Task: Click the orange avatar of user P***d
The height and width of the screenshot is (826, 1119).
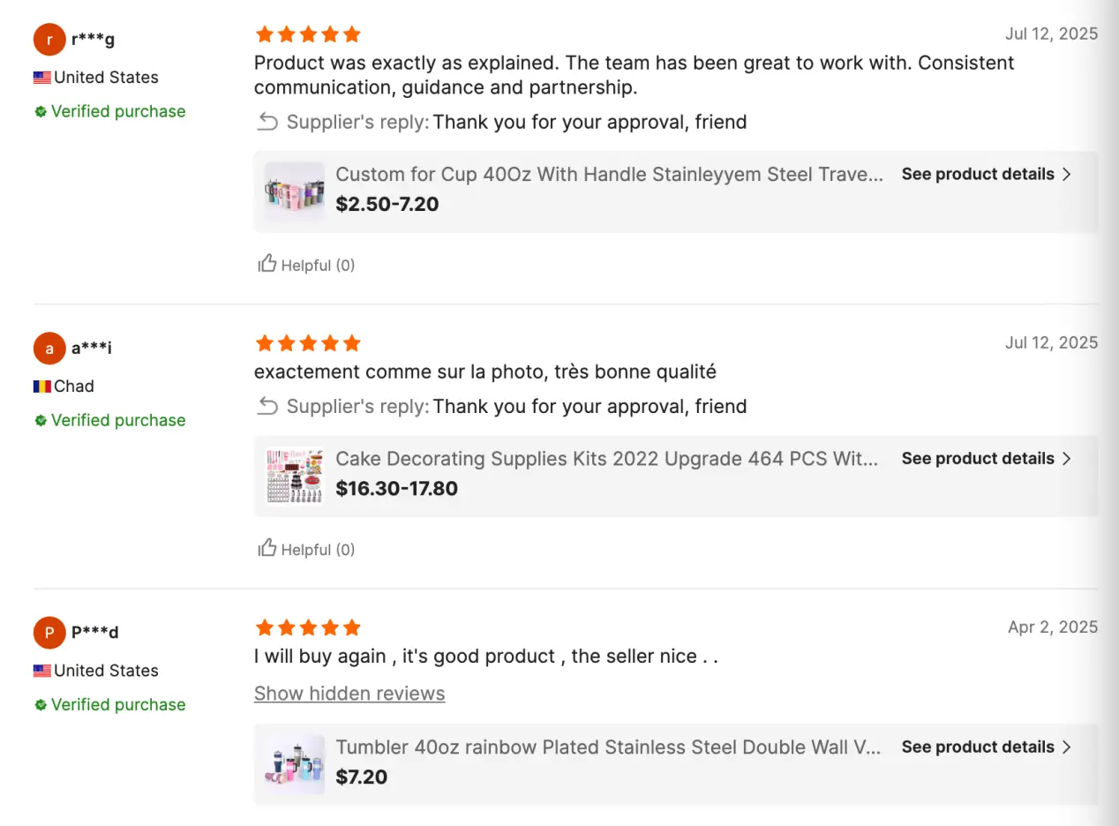Action: click(x=49, y=633)
